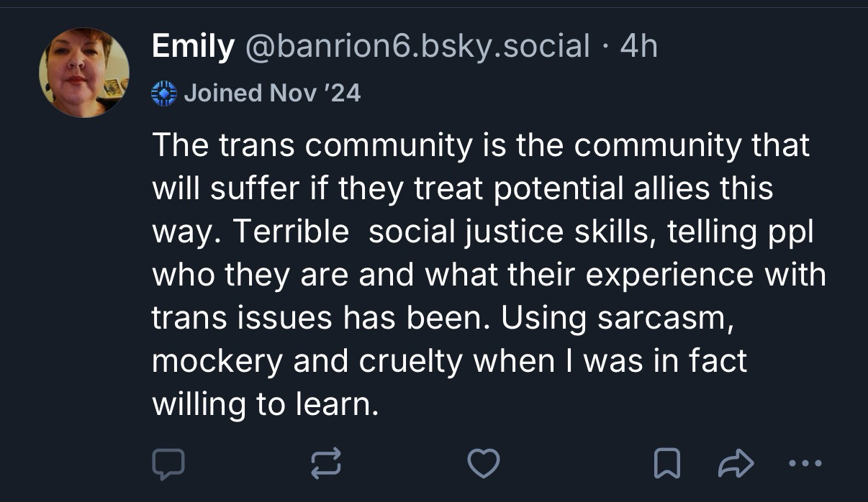
Task: Reply to Emily's post
Action: point(168,465)
